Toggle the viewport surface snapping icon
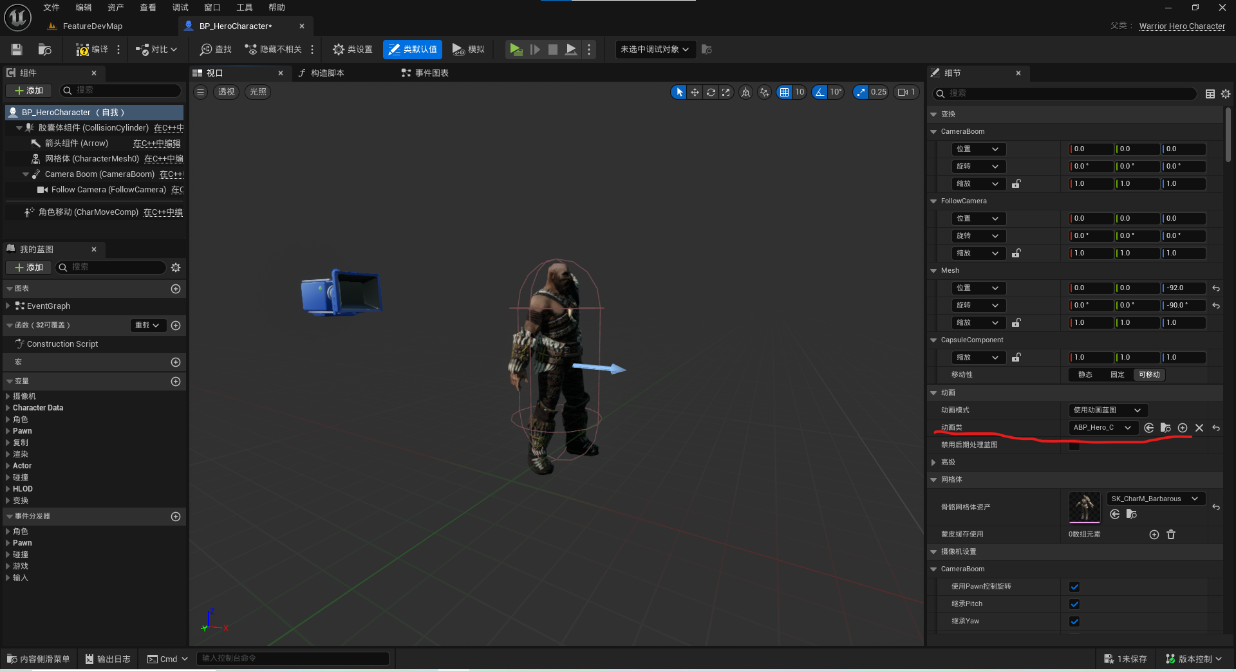This screenshot has width=1236, height=671. (x=764, y=92)
